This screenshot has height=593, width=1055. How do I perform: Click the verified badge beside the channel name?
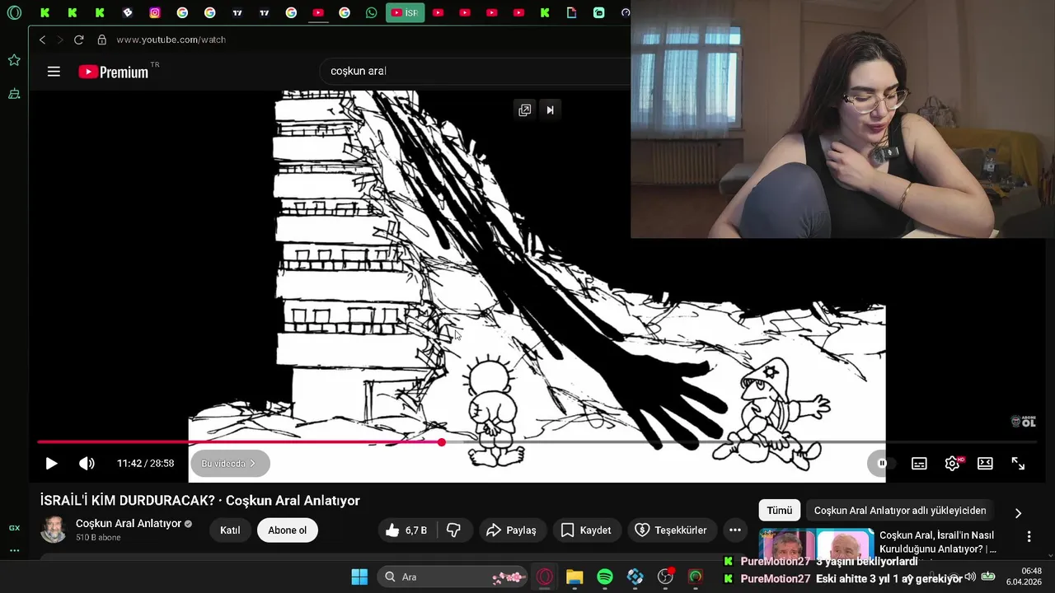(x=189, y=524)
